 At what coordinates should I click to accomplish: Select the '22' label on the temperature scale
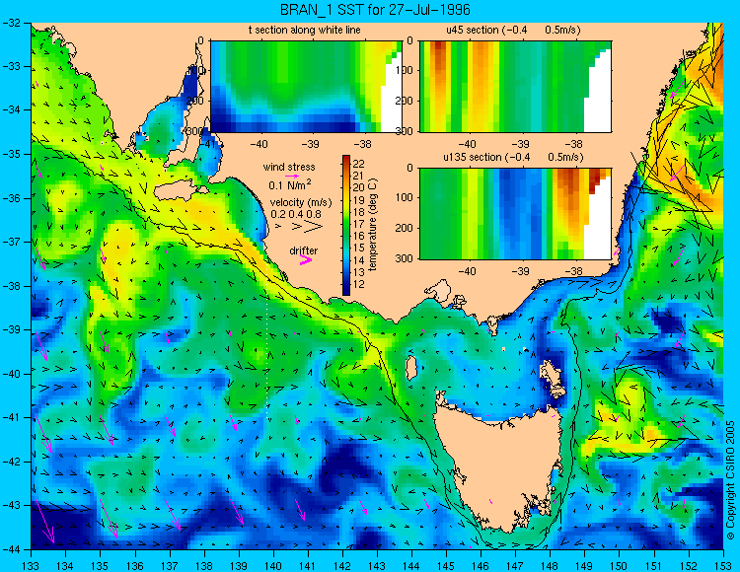point(359,164)
